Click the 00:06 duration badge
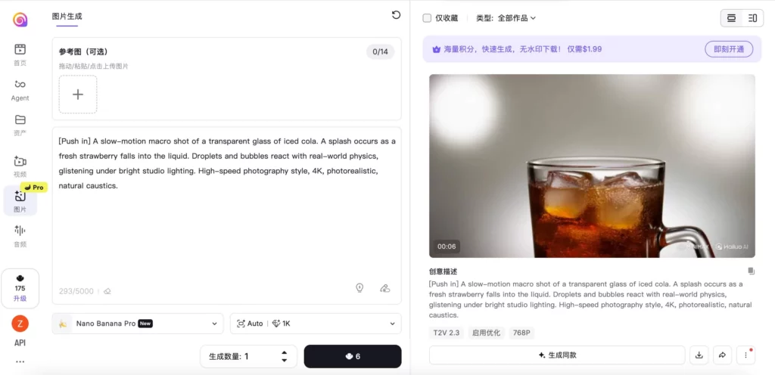 pos(447,246)
